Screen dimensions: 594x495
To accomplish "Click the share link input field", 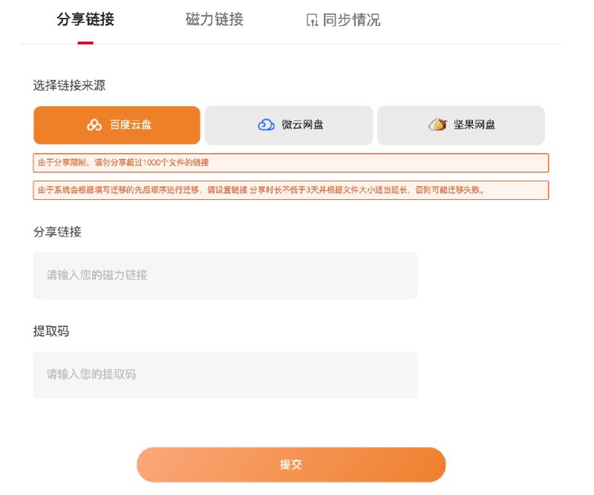I will tap(224, 275).
